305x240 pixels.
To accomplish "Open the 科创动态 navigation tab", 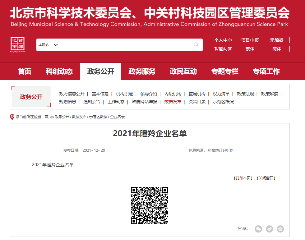I will point(59,72).
